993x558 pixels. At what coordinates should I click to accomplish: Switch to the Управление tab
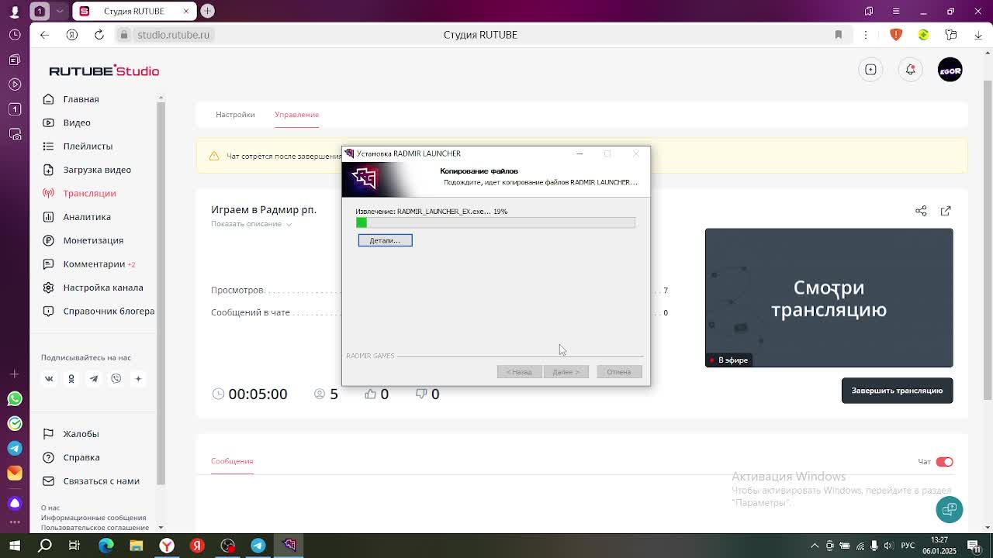click(296, 115)
